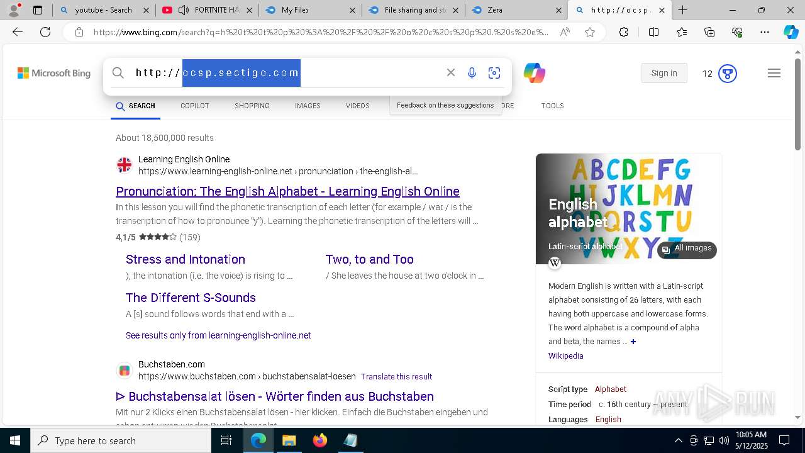The image size is (805, 453).
Task: Open Pronunciation: The English Alphabet result
Action: click(x=287, y=191)
